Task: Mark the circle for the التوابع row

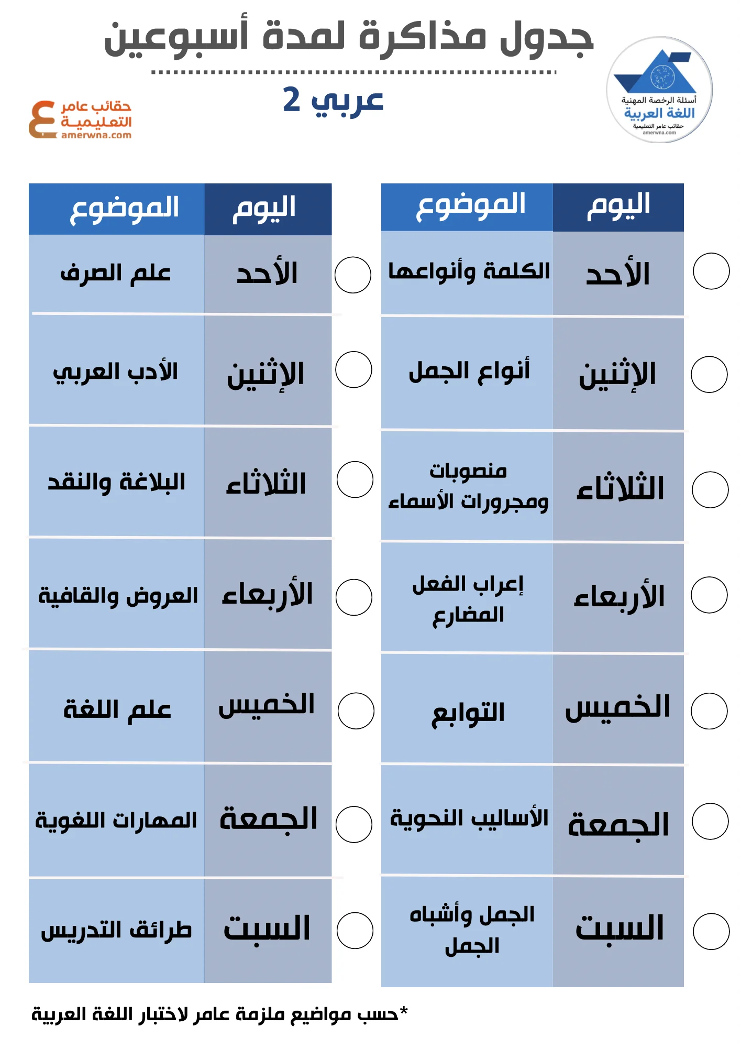Action: pos(709,711)
